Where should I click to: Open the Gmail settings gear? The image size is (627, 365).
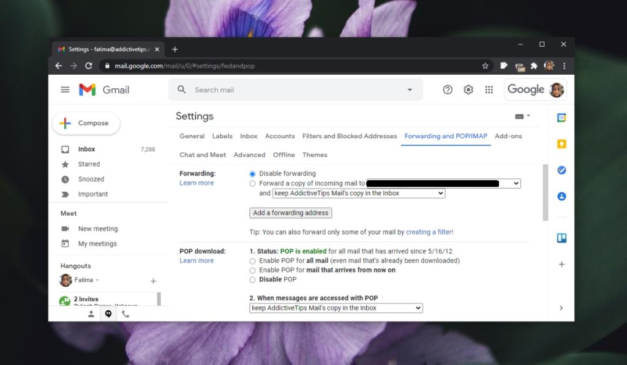click(x=468, y=89)
